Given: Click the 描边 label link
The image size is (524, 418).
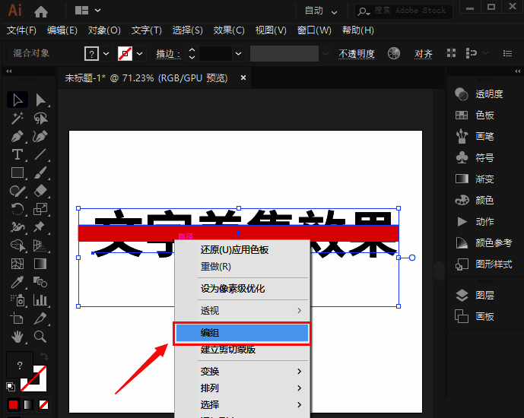Looking at the screenshot, I should click(168, 54).
